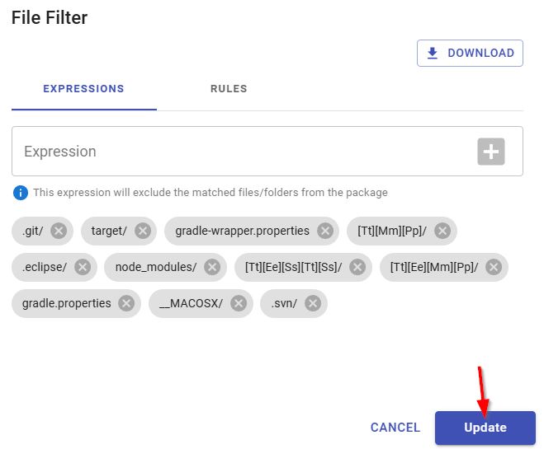Click the plus icon to add expression
Screen dimensions: 544x449
491,152
